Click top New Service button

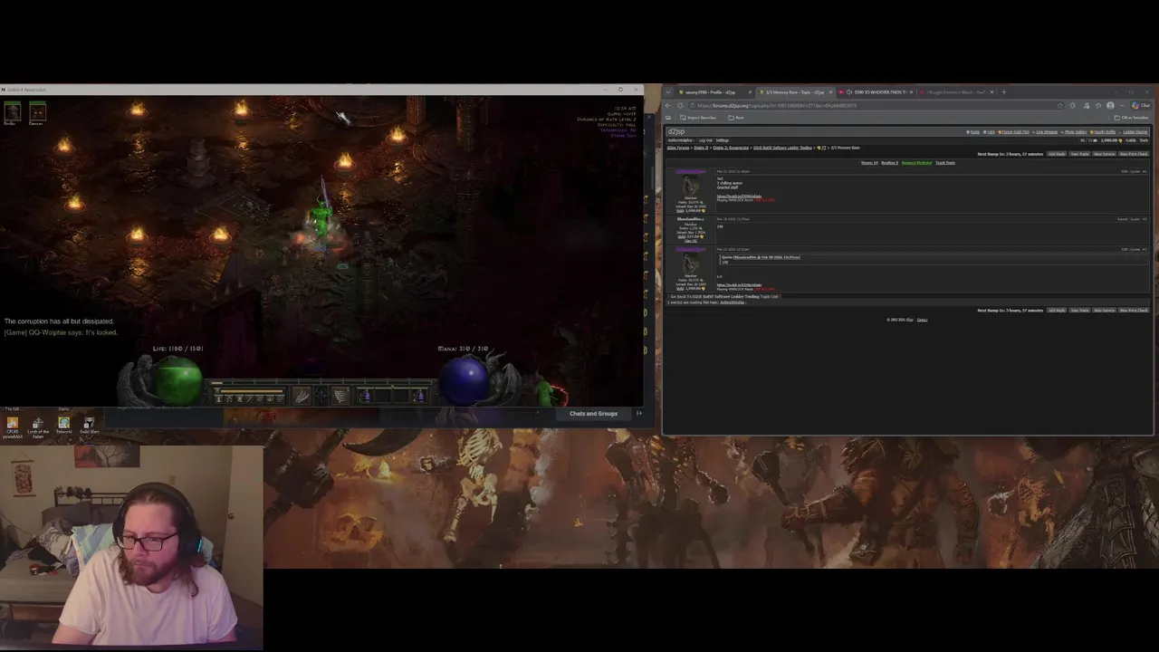(x=1104, y=154)
